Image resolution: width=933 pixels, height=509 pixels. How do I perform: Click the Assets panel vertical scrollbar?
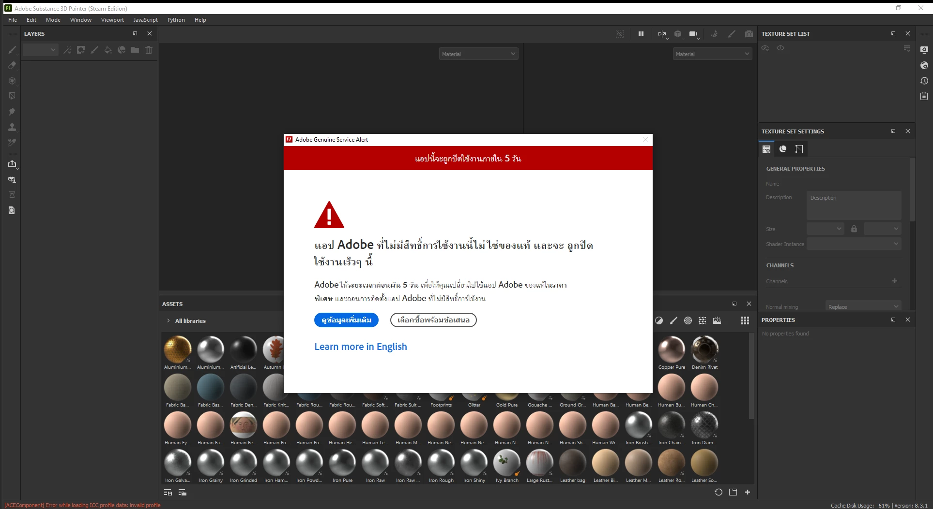point(751,376)
